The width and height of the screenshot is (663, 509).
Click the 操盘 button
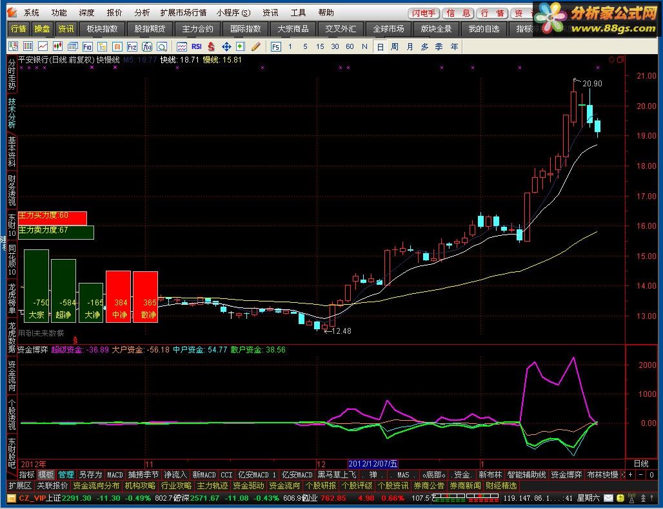click(x=42, y=29)
